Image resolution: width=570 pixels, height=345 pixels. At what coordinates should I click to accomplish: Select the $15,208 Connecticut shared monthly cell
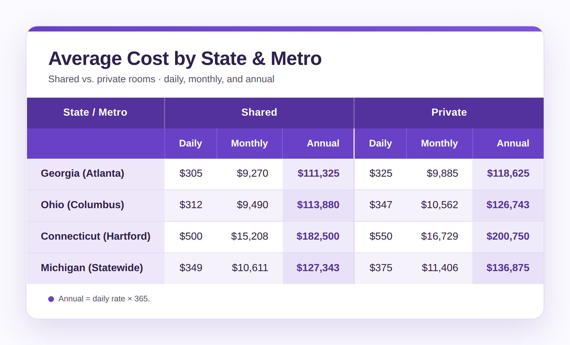click(250, 236)
